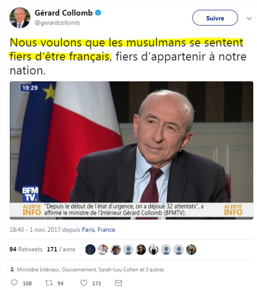Screen dimensions: 257x290
Task: Expand the tweet options chevron
Action: pos(249,18)
